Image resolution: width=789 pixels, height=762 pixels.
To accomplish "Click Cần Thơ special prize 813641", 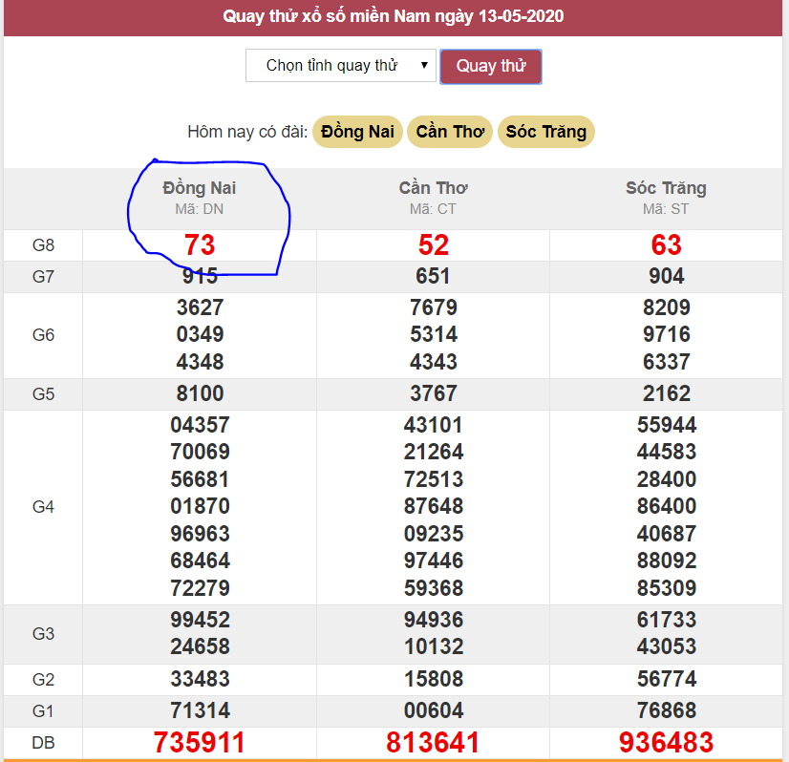I will pos(433,743).
